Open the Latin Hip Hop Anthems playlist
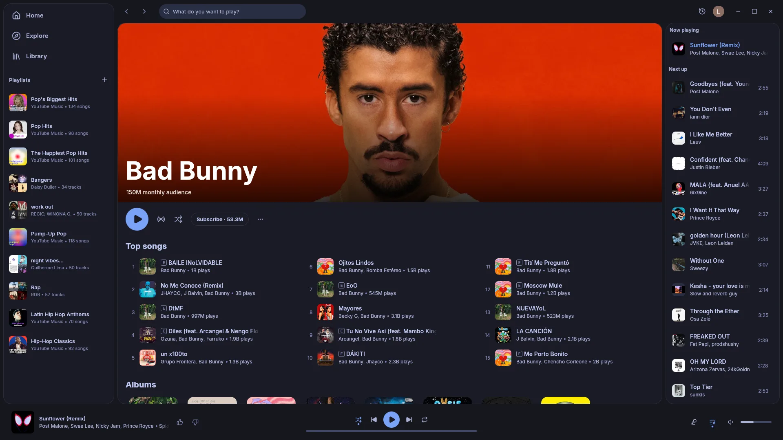 point(58,318)
